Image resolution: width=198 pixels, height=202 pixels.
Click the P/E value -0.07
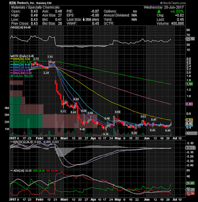pos(95,12)
